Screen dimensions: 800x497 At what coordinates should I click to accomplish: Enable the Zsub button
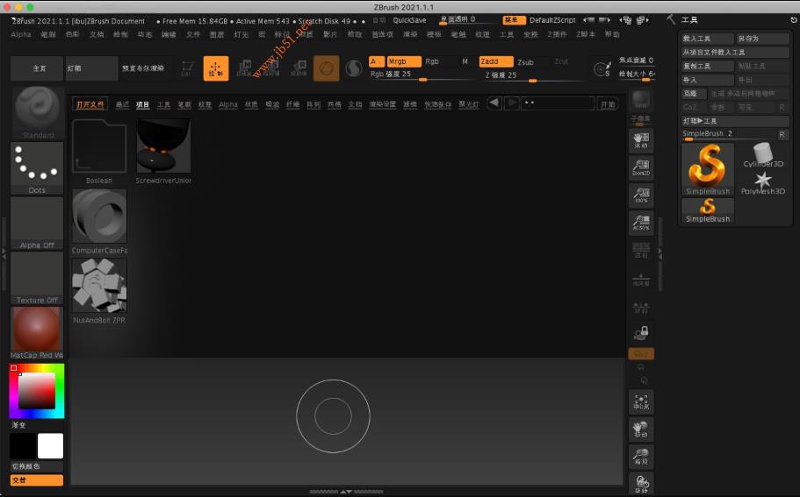click(525, 61)
